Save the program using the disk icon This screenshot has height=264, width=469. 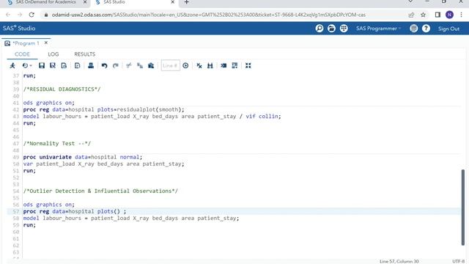[42, 65]
